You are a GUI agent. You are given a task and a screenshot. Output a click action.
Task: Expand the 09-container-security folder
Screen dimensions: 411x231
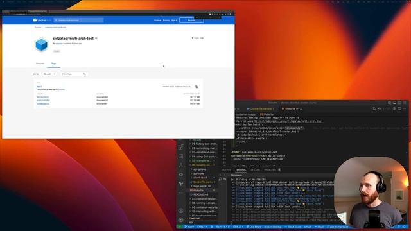pos(204,207)
